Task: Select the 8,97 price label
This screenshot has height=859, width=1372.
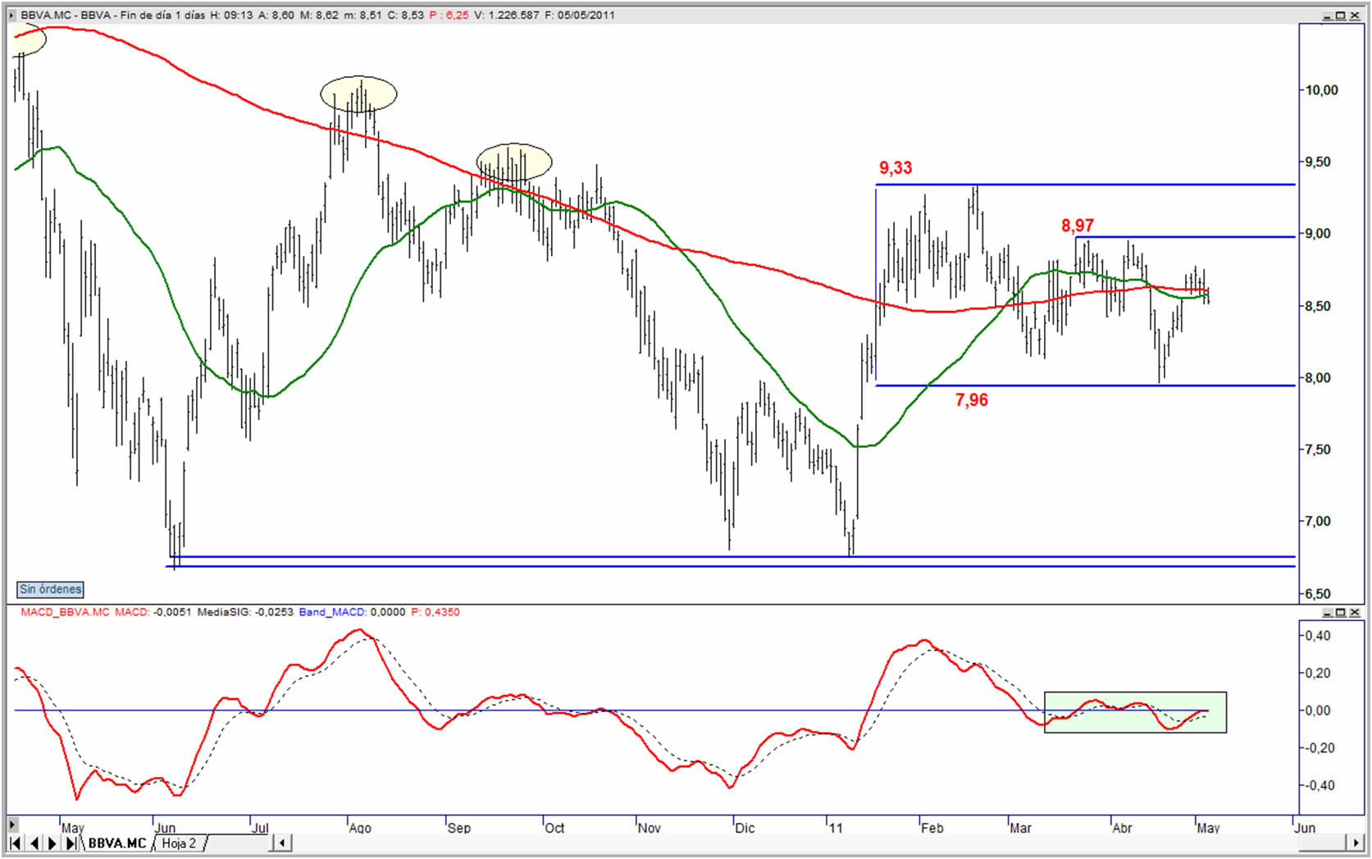Action: click(1078, 226)
